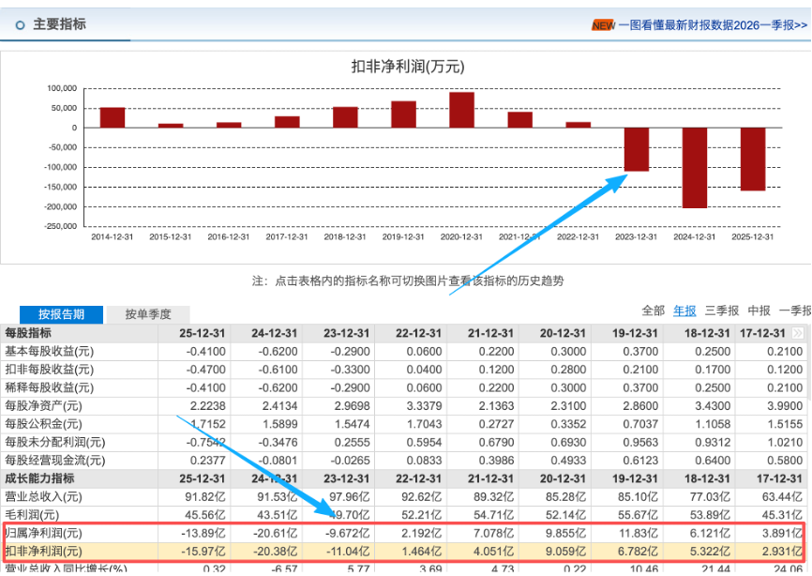Image resolution: width=812 pixels, height=576 pixels.
Task: Click the 每股公积金(元) indicator name
Action: click(x=43, y=424)
